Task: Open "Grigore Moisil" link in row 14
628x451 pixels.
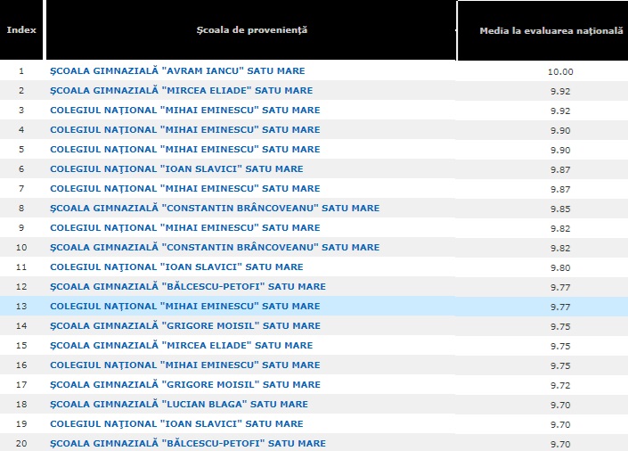Action: pyautogui.click(x=185, y=326)
